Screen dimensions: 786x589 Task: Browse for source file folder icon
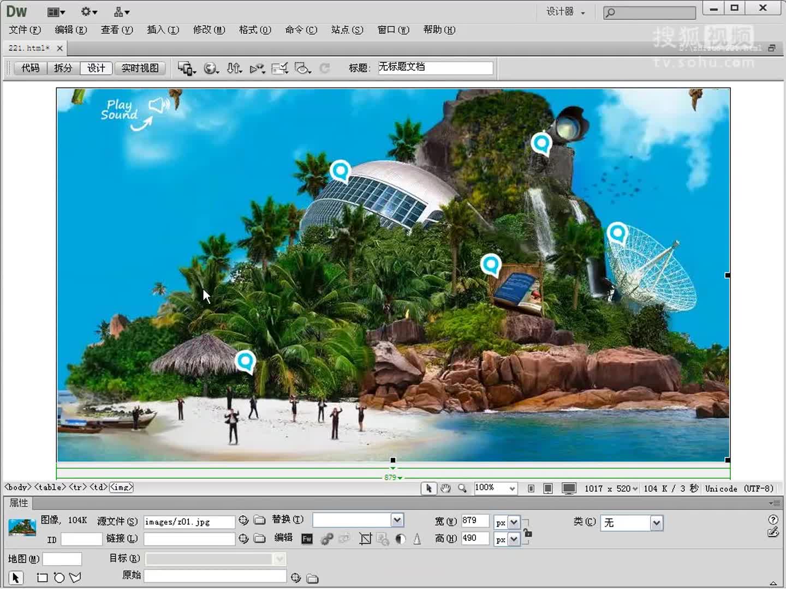click(260, 521)
